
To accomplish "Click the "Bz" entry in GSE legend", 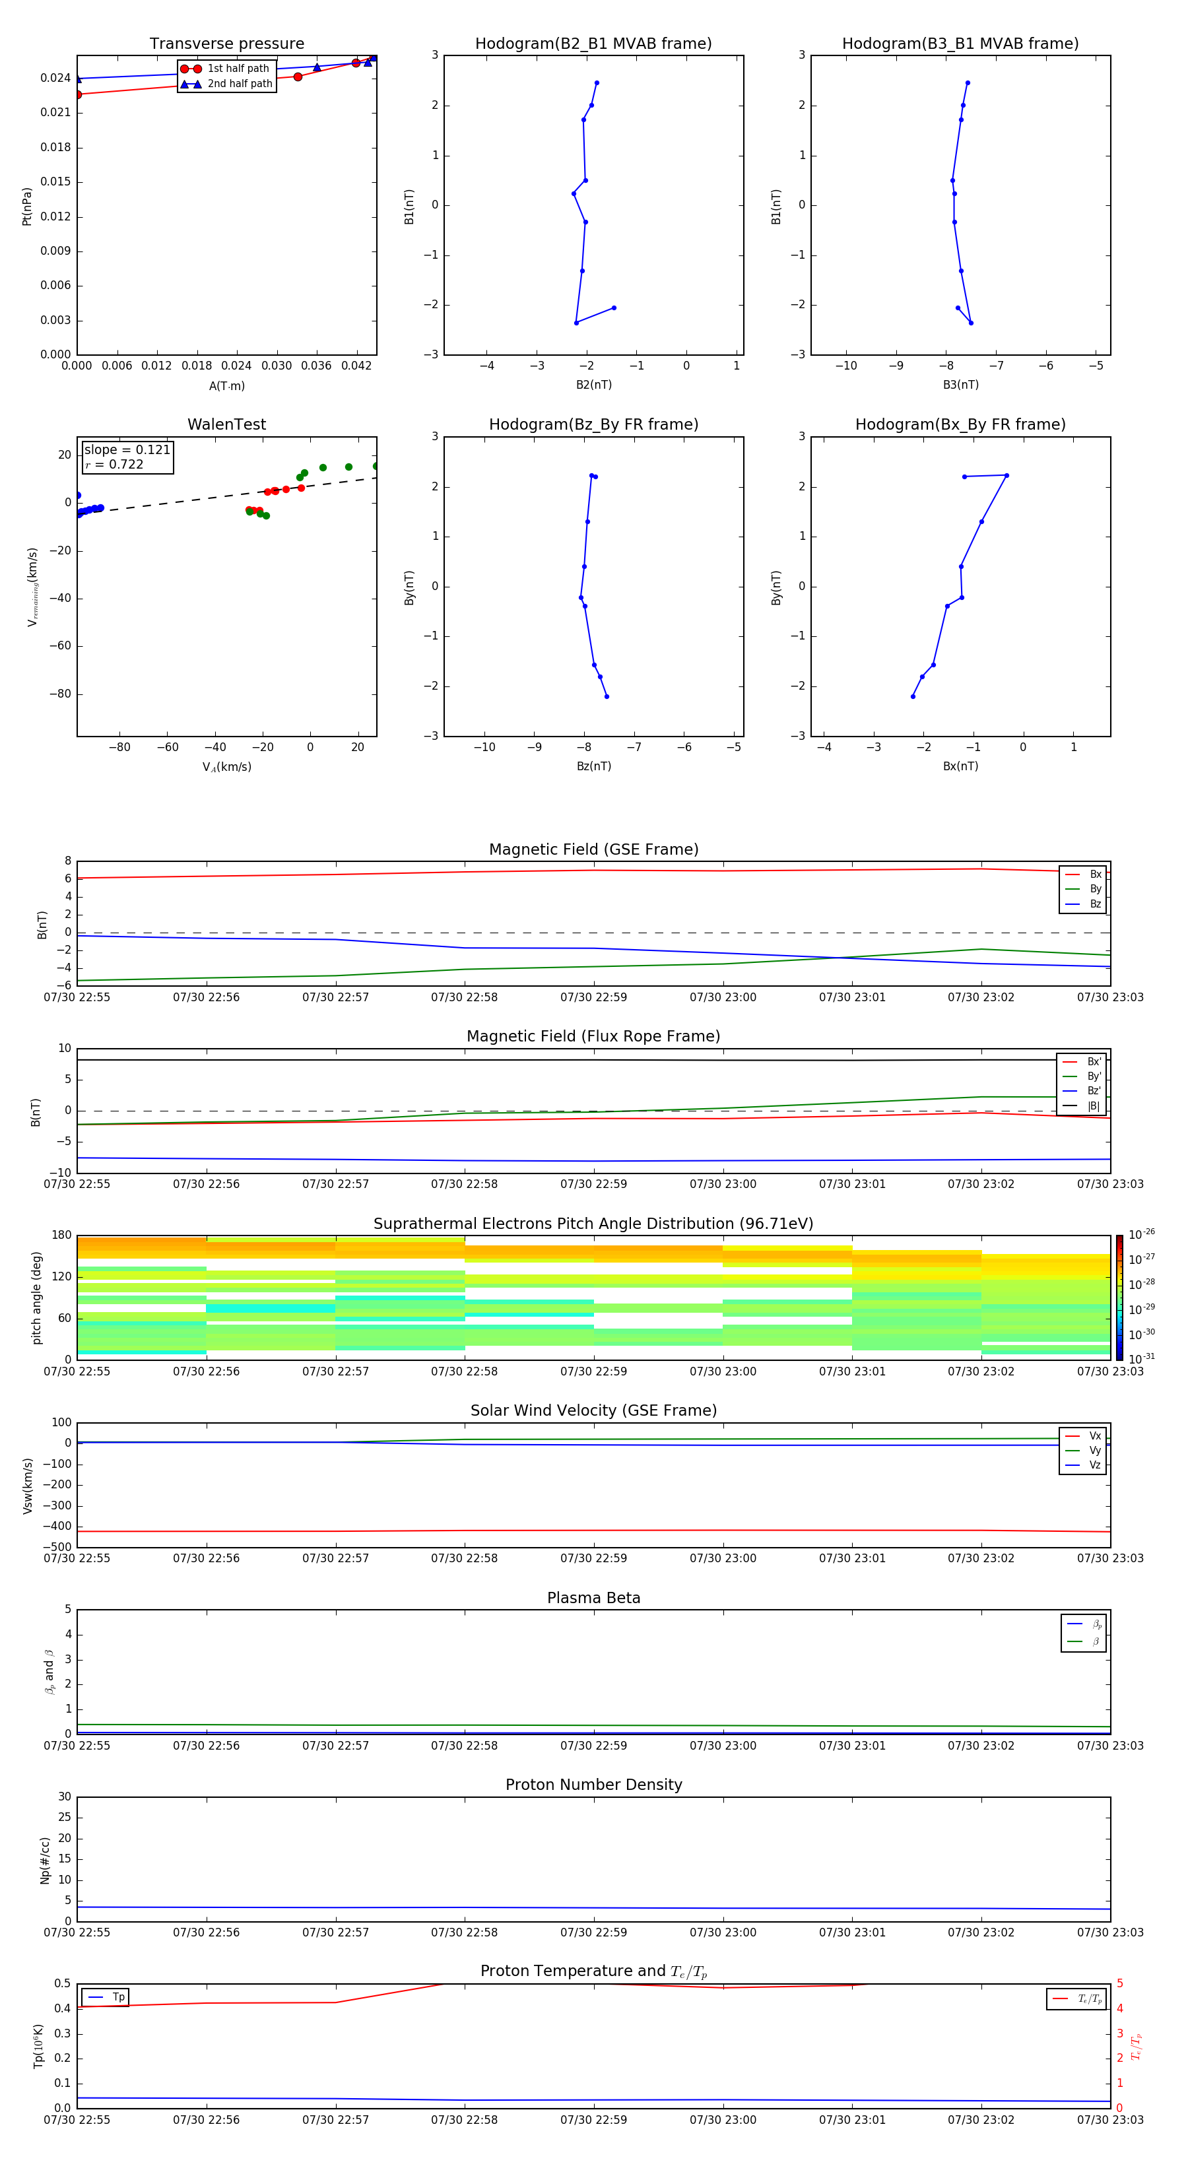I will [1083, 905].
